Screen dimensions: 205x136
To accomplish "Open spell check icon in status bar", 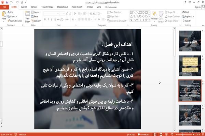I will tap(16, 134).
